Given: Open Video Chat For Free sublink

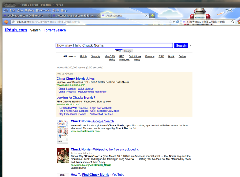Looking at the screenshot, I should tap(101, 114).
